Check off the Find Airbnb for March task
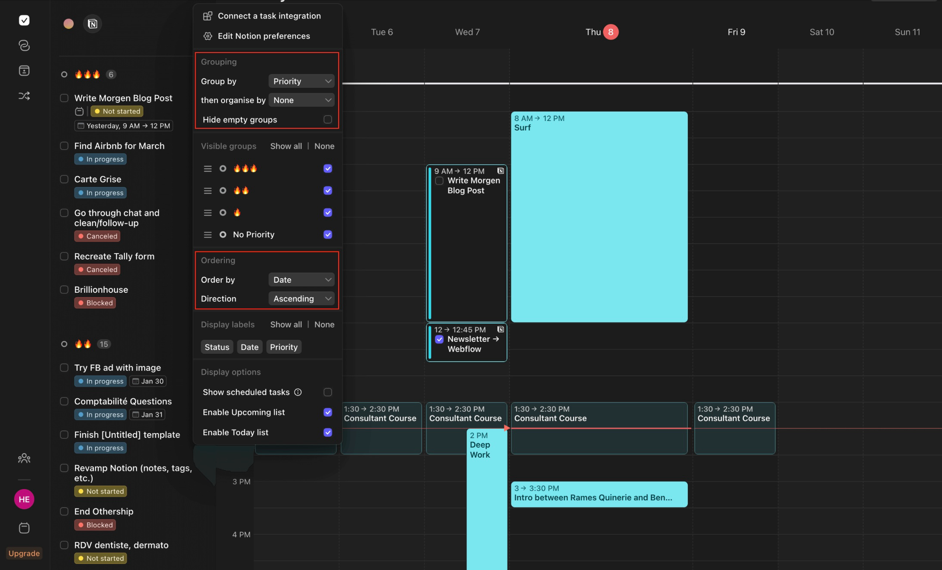Viewport: 942px width, 570px height. click(65, 146)
